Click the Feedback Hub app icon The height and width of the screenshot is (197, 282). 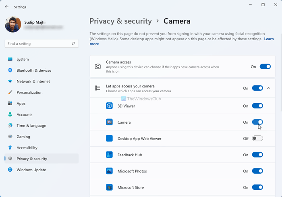click(x=109, y=155)
